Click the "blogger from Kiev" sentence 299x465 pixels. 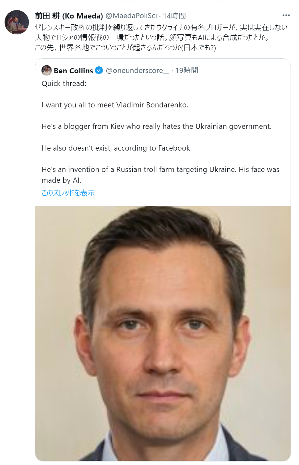click(x=156, y=126)
